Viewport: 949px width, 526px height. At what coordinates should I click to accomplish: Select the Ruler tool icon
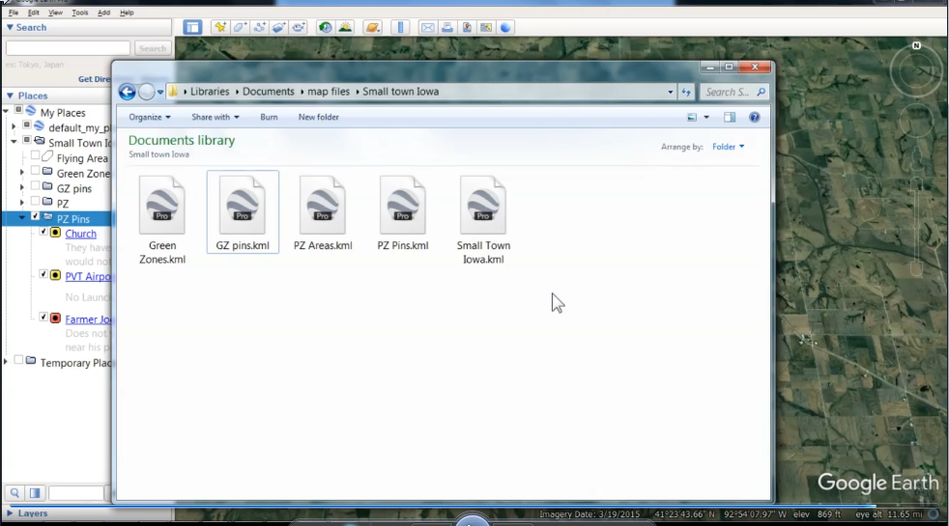pos(400,27)
